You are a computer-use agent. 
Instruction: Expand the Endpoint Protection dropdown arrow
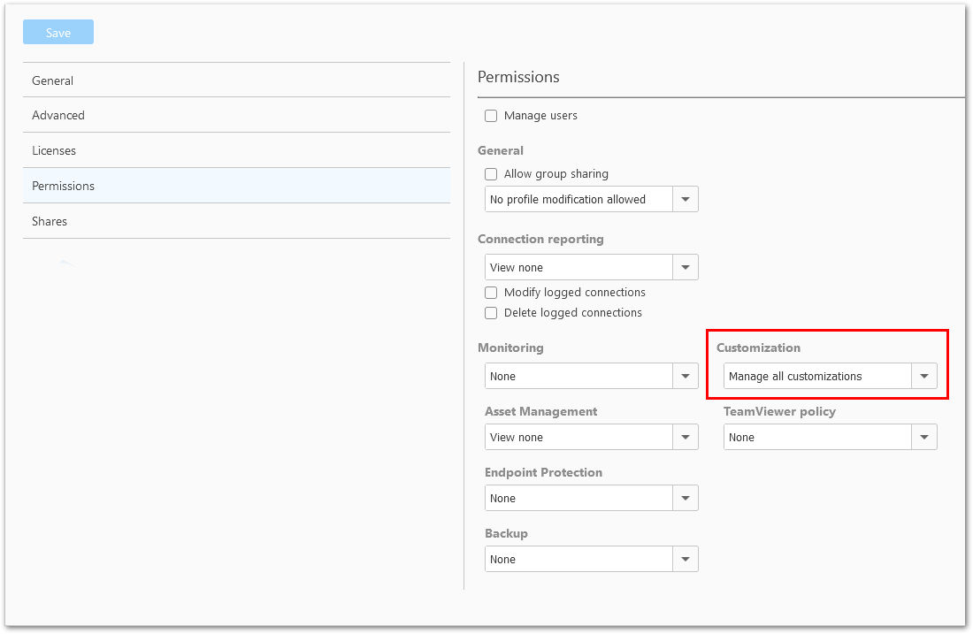[x=686, y=498]
